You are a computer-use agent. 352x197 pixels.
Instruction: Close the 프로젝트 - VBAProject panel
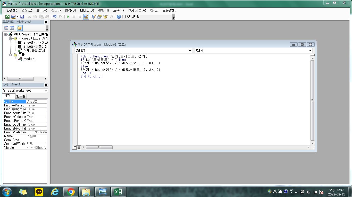click(x=46, y=22)
